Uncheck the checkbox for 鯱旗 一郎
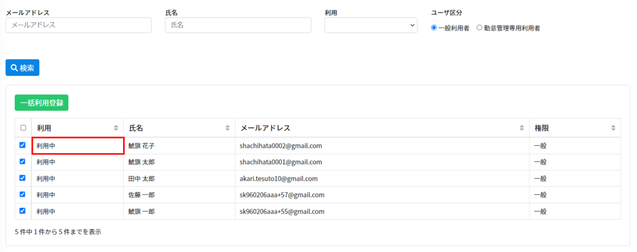This screenshot has width=637, height=252. [x=23, y=210]
